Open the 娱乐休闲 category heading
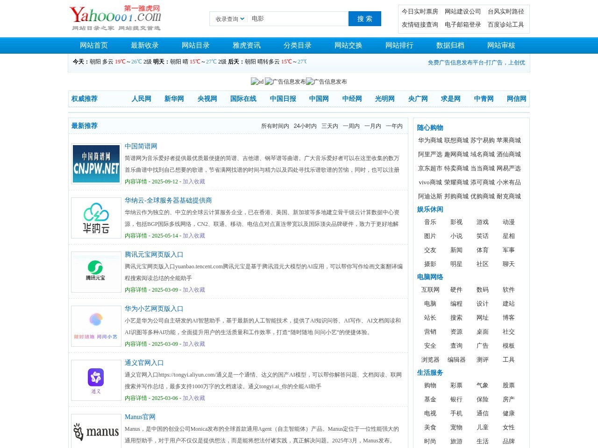 (x=430, y=210)
